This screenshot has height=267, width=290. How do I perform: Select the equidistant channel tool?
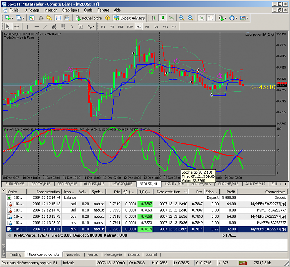[x=54, y=26]
